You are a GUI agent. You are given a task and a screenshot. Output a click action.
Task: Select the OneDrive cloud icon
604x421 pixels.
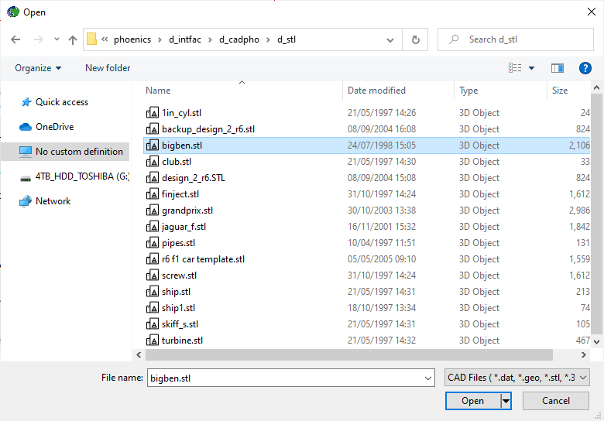click(x=26, y=127)
